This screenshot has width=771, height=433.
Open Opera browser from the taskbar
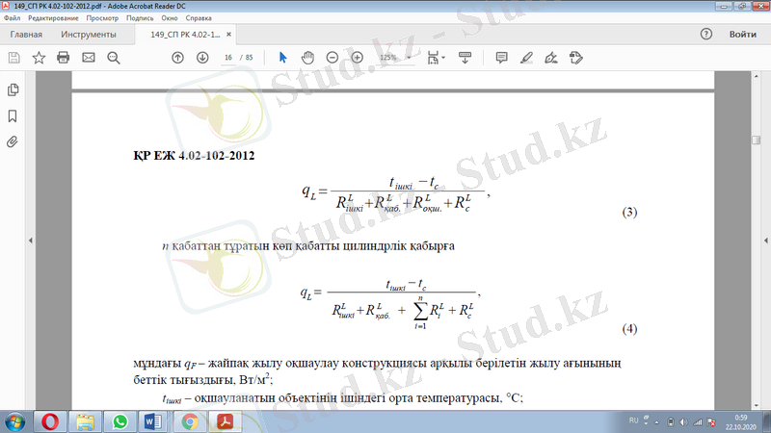click(x=51, y=421)
